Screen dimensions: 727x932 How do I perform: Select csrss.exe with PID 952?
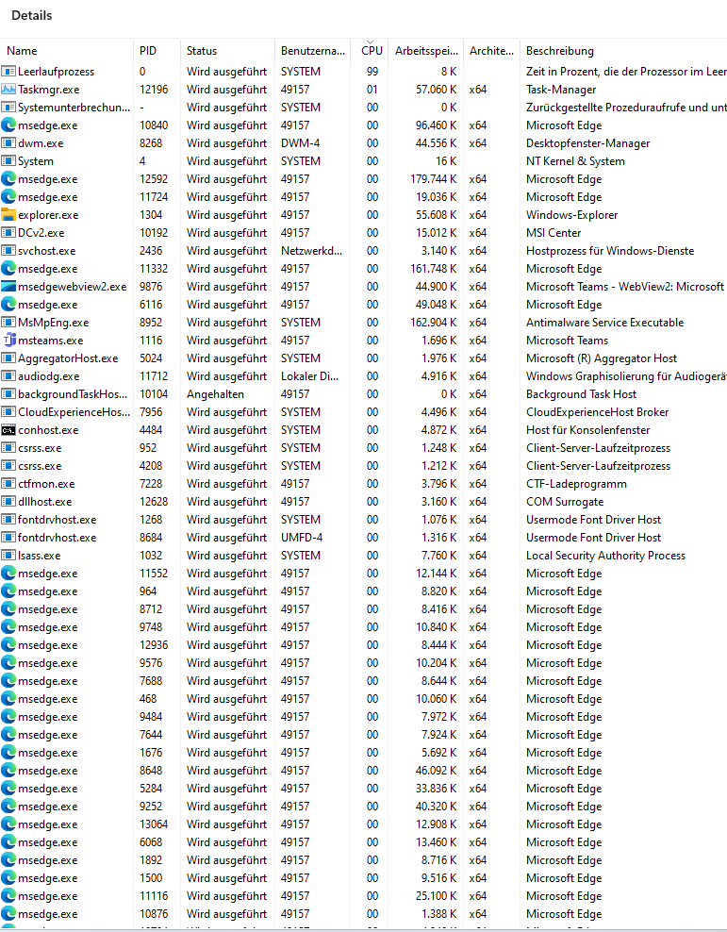[x=40, y=447]
